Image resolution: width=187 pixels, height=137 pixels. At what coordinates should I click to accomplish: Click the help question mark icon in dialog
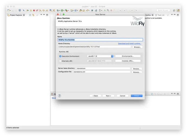(x=60, y=96)
